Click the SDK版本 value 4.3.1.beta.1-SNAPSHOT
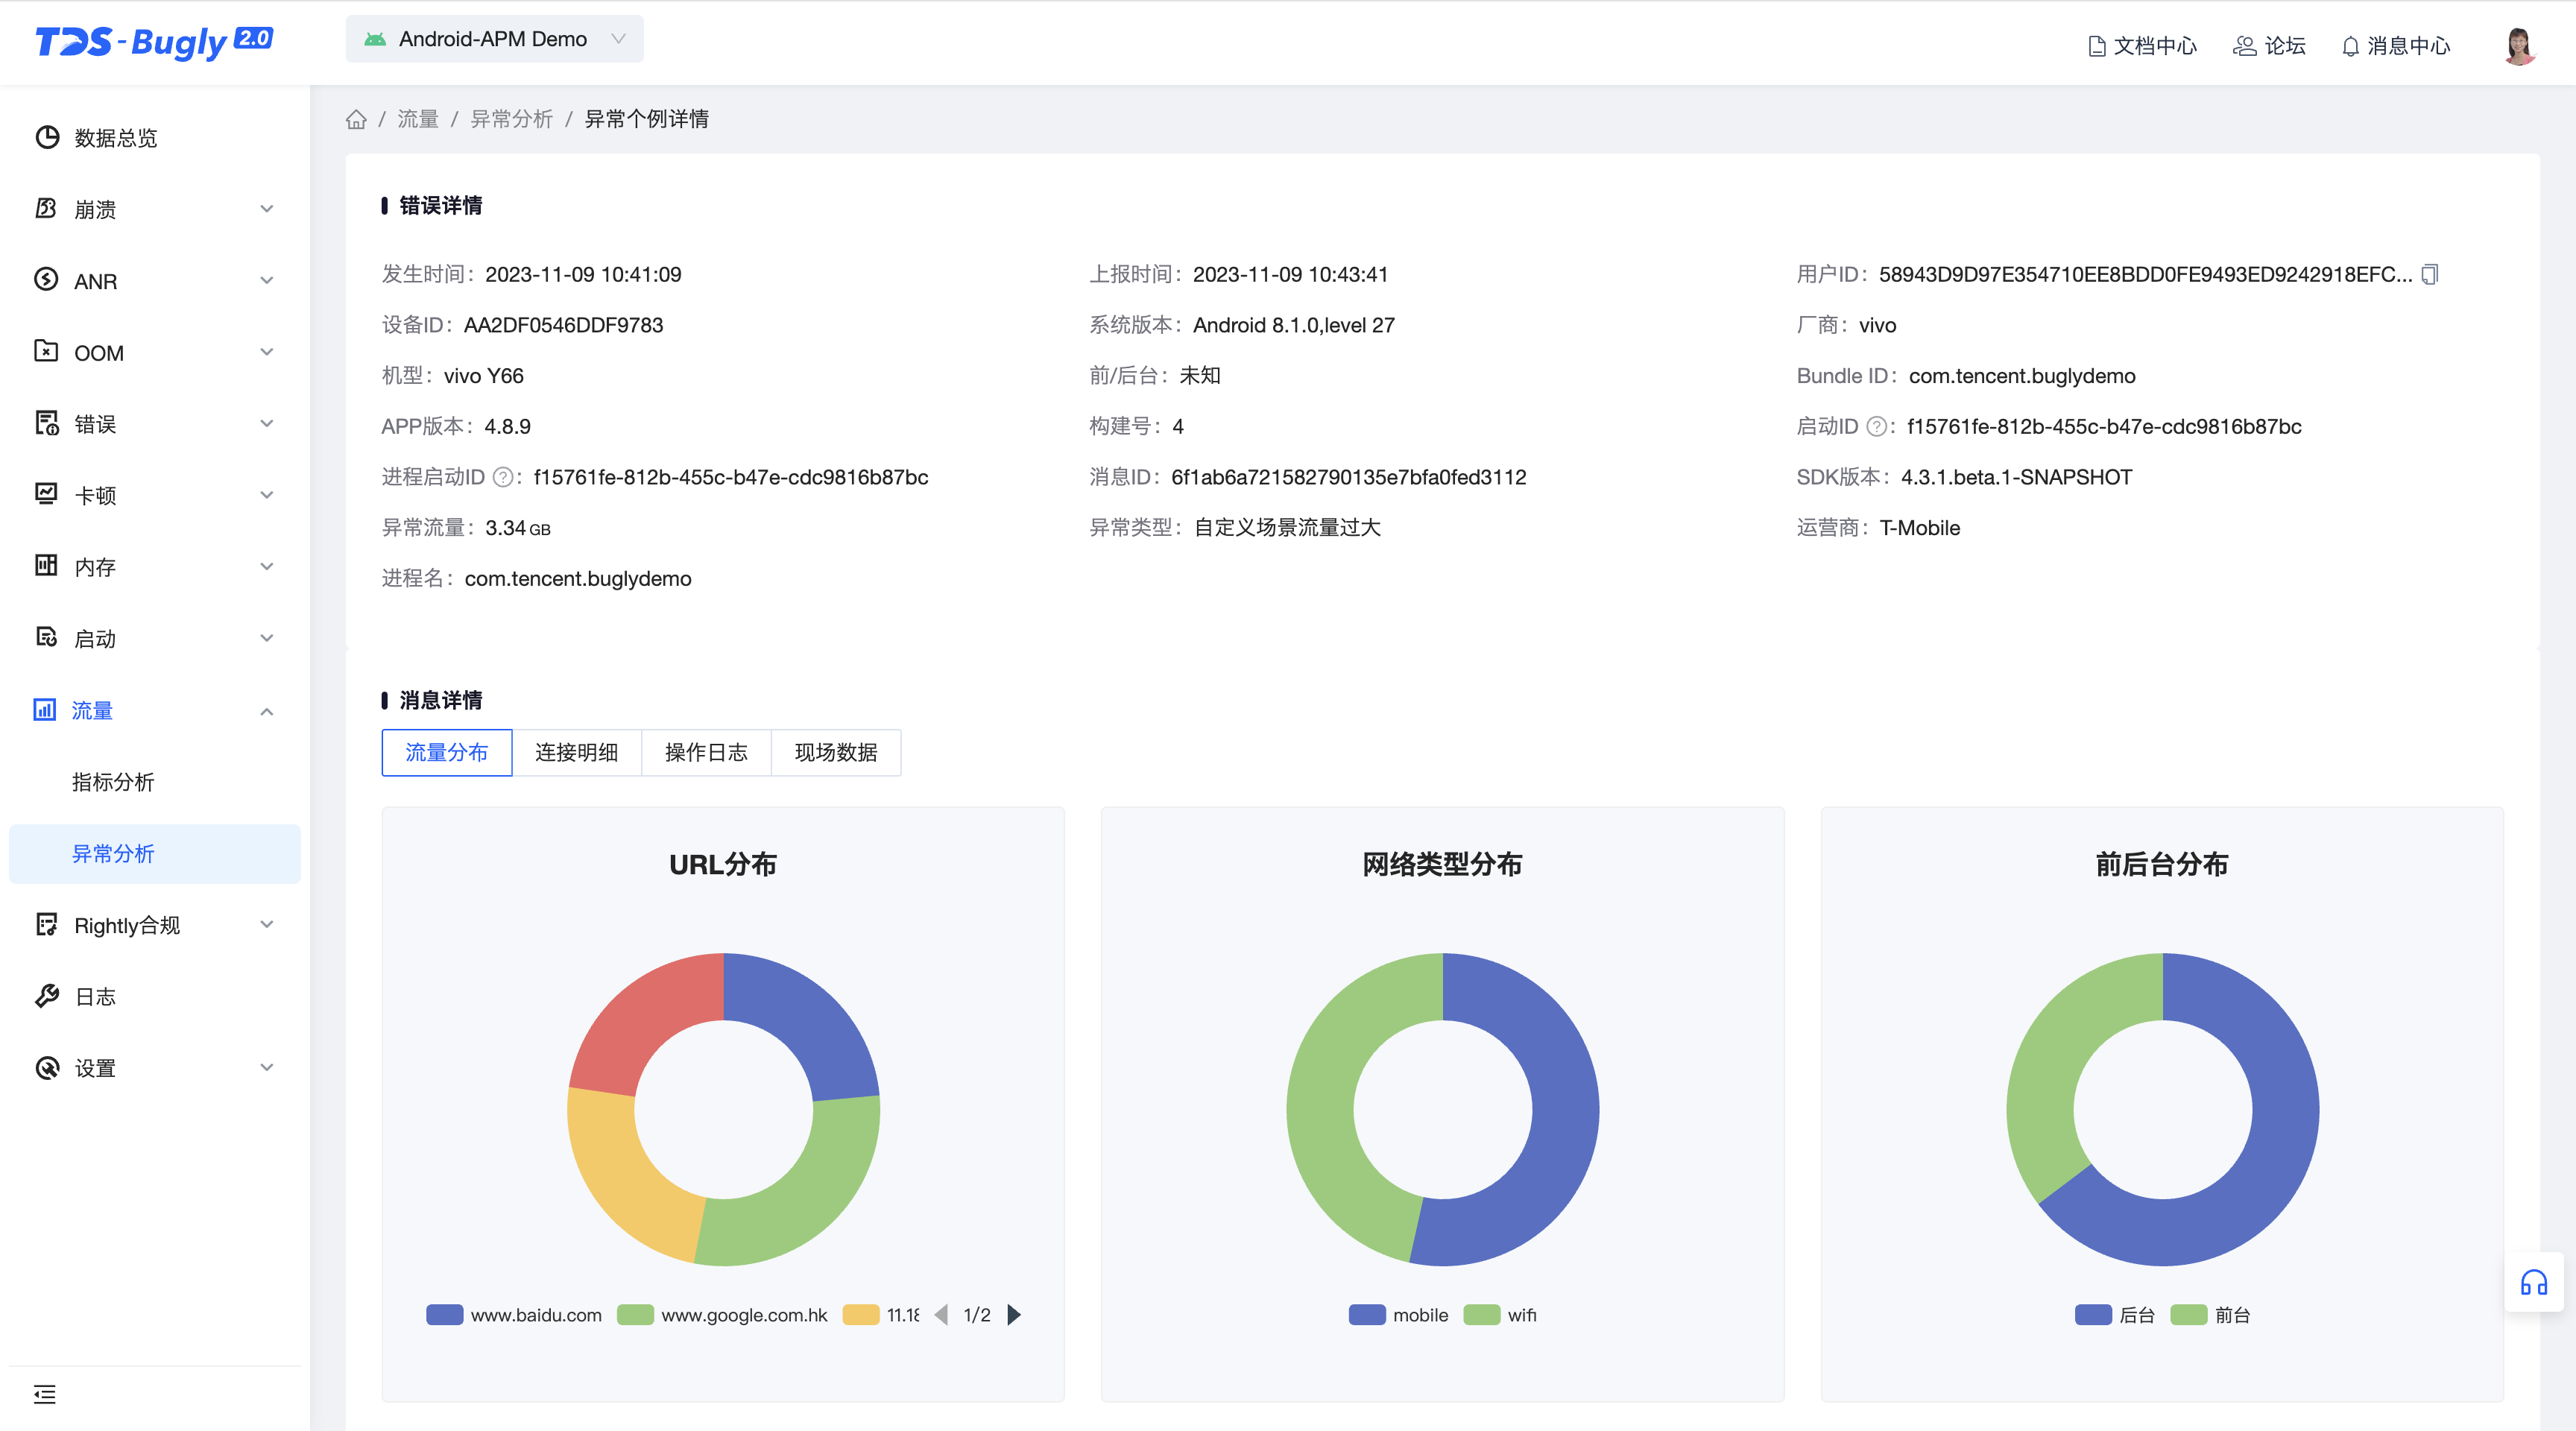Image resolution: width=2576 pixels, height=1431 pixels. 2016,477
